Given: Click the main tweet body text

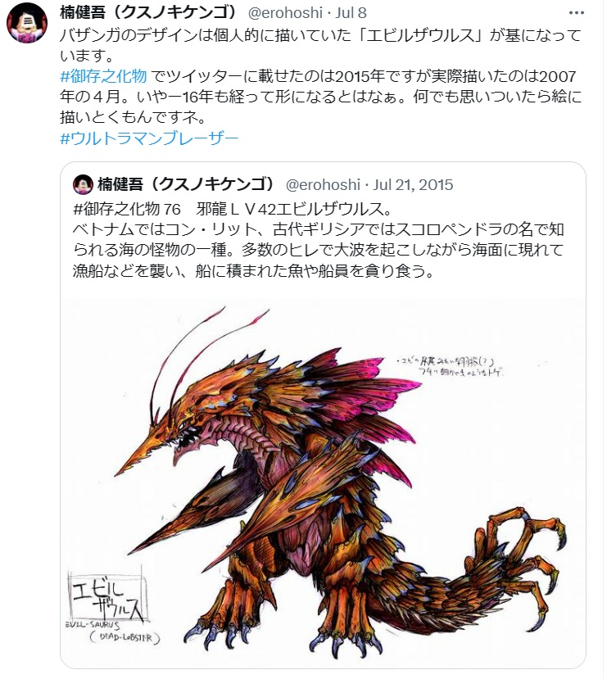Looking at the screenshot, I should [321, 76].
